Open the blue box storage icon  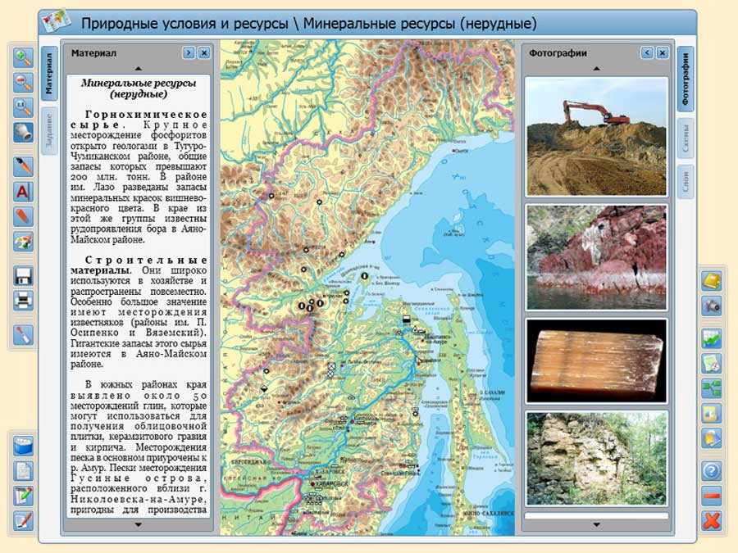(x=23, y=446)
